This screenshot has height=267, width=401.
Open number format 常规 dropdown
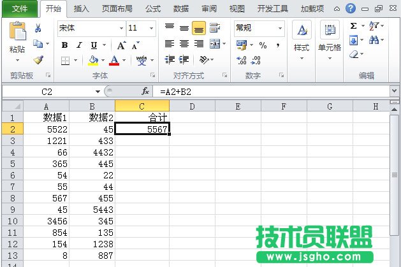[x=280, y=28]
